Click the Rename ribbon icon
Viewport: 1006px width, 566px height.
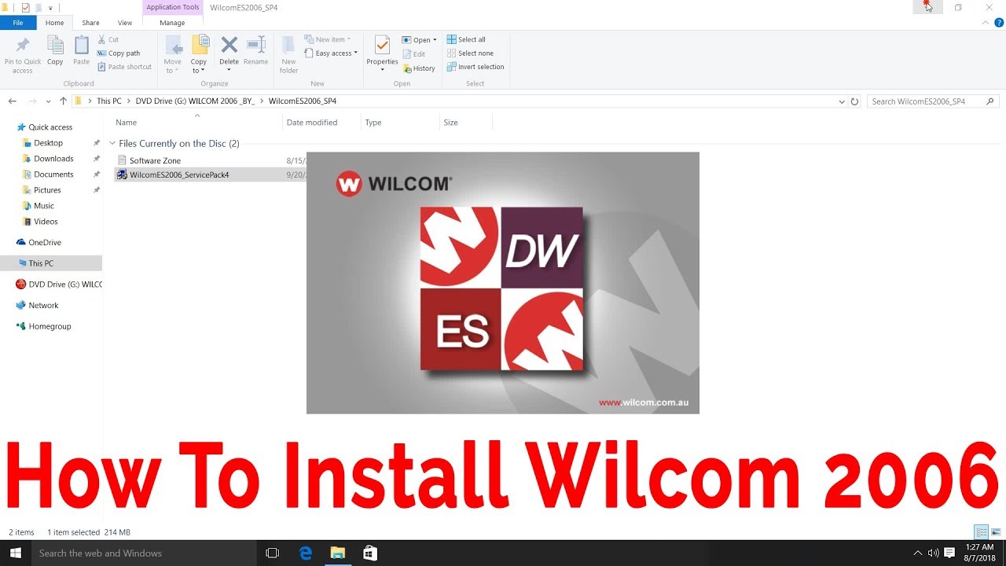[x=255, y=52]
